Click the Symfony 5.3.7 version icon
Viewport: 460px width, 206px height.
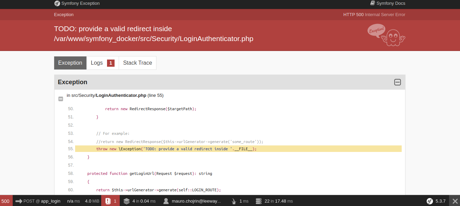[429, 201]
